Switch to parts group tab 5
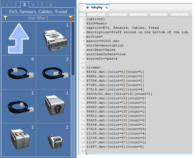The height and width of the screenshot is (158, 195). 42,5
